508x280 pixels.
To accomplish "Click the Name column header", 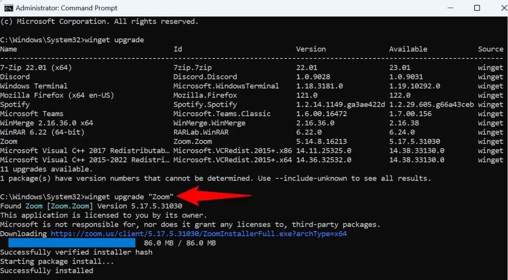I will point(8,49).
